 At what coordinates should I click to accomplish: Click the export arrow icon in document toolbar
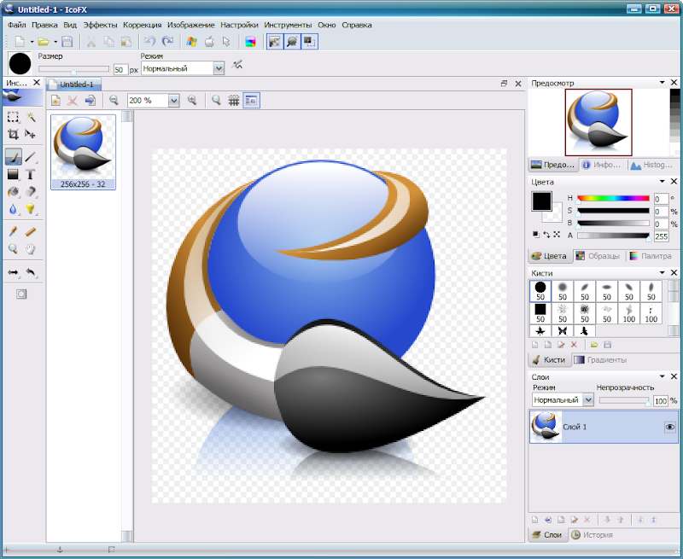[90, 101]
